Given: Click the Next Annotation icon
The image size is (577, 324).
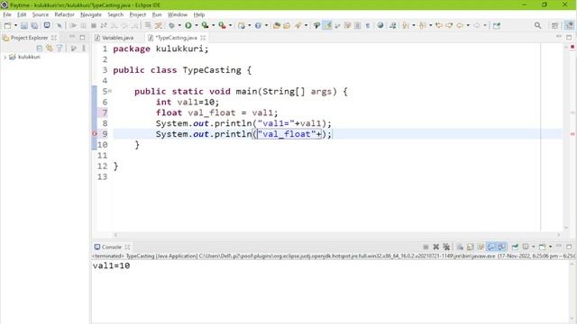Looking at the screenshot, I should point(405,25).
